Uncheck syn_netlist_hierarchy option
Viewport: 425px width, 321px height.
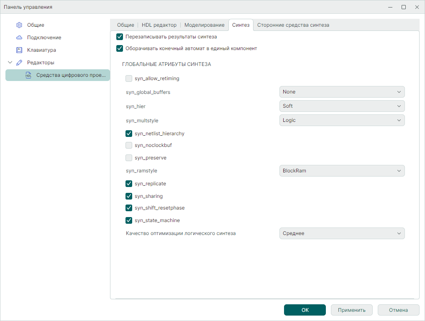(x=129, y=134)
